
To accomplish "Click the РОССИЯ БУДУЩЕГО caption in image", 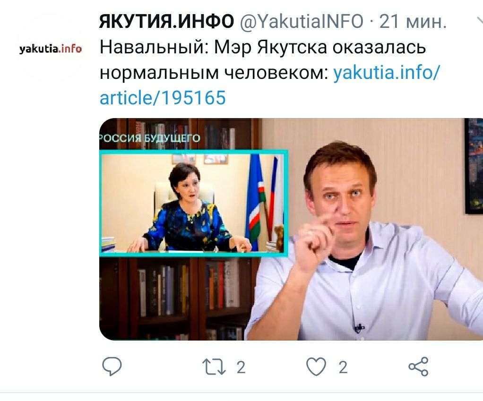I will 150,137.
